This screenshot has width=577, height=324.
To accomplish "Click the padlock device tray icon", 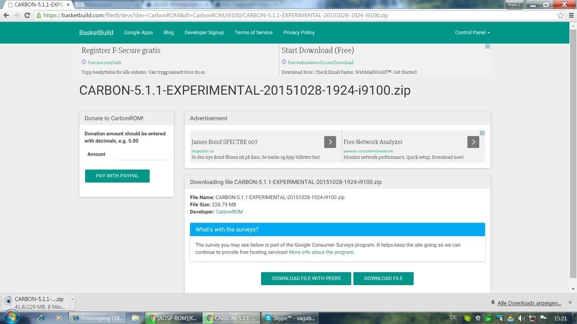I will 510,318.
